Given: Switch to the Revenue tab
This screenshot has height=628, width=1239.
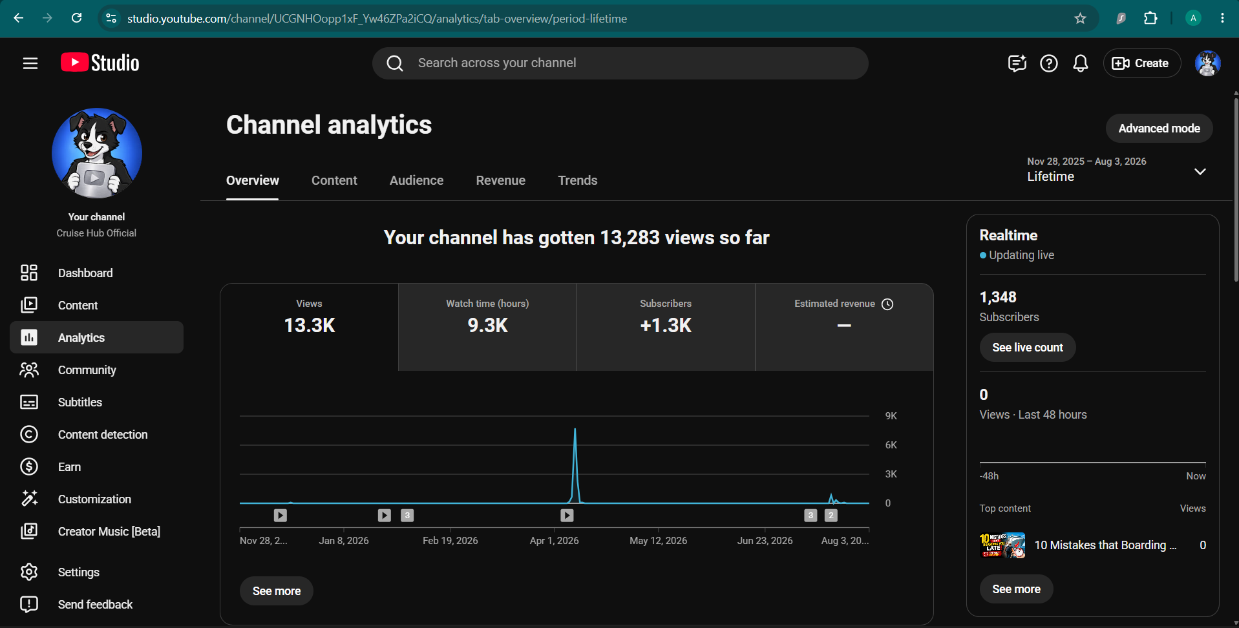Looking at the screenshot, I should coord(501,180).
